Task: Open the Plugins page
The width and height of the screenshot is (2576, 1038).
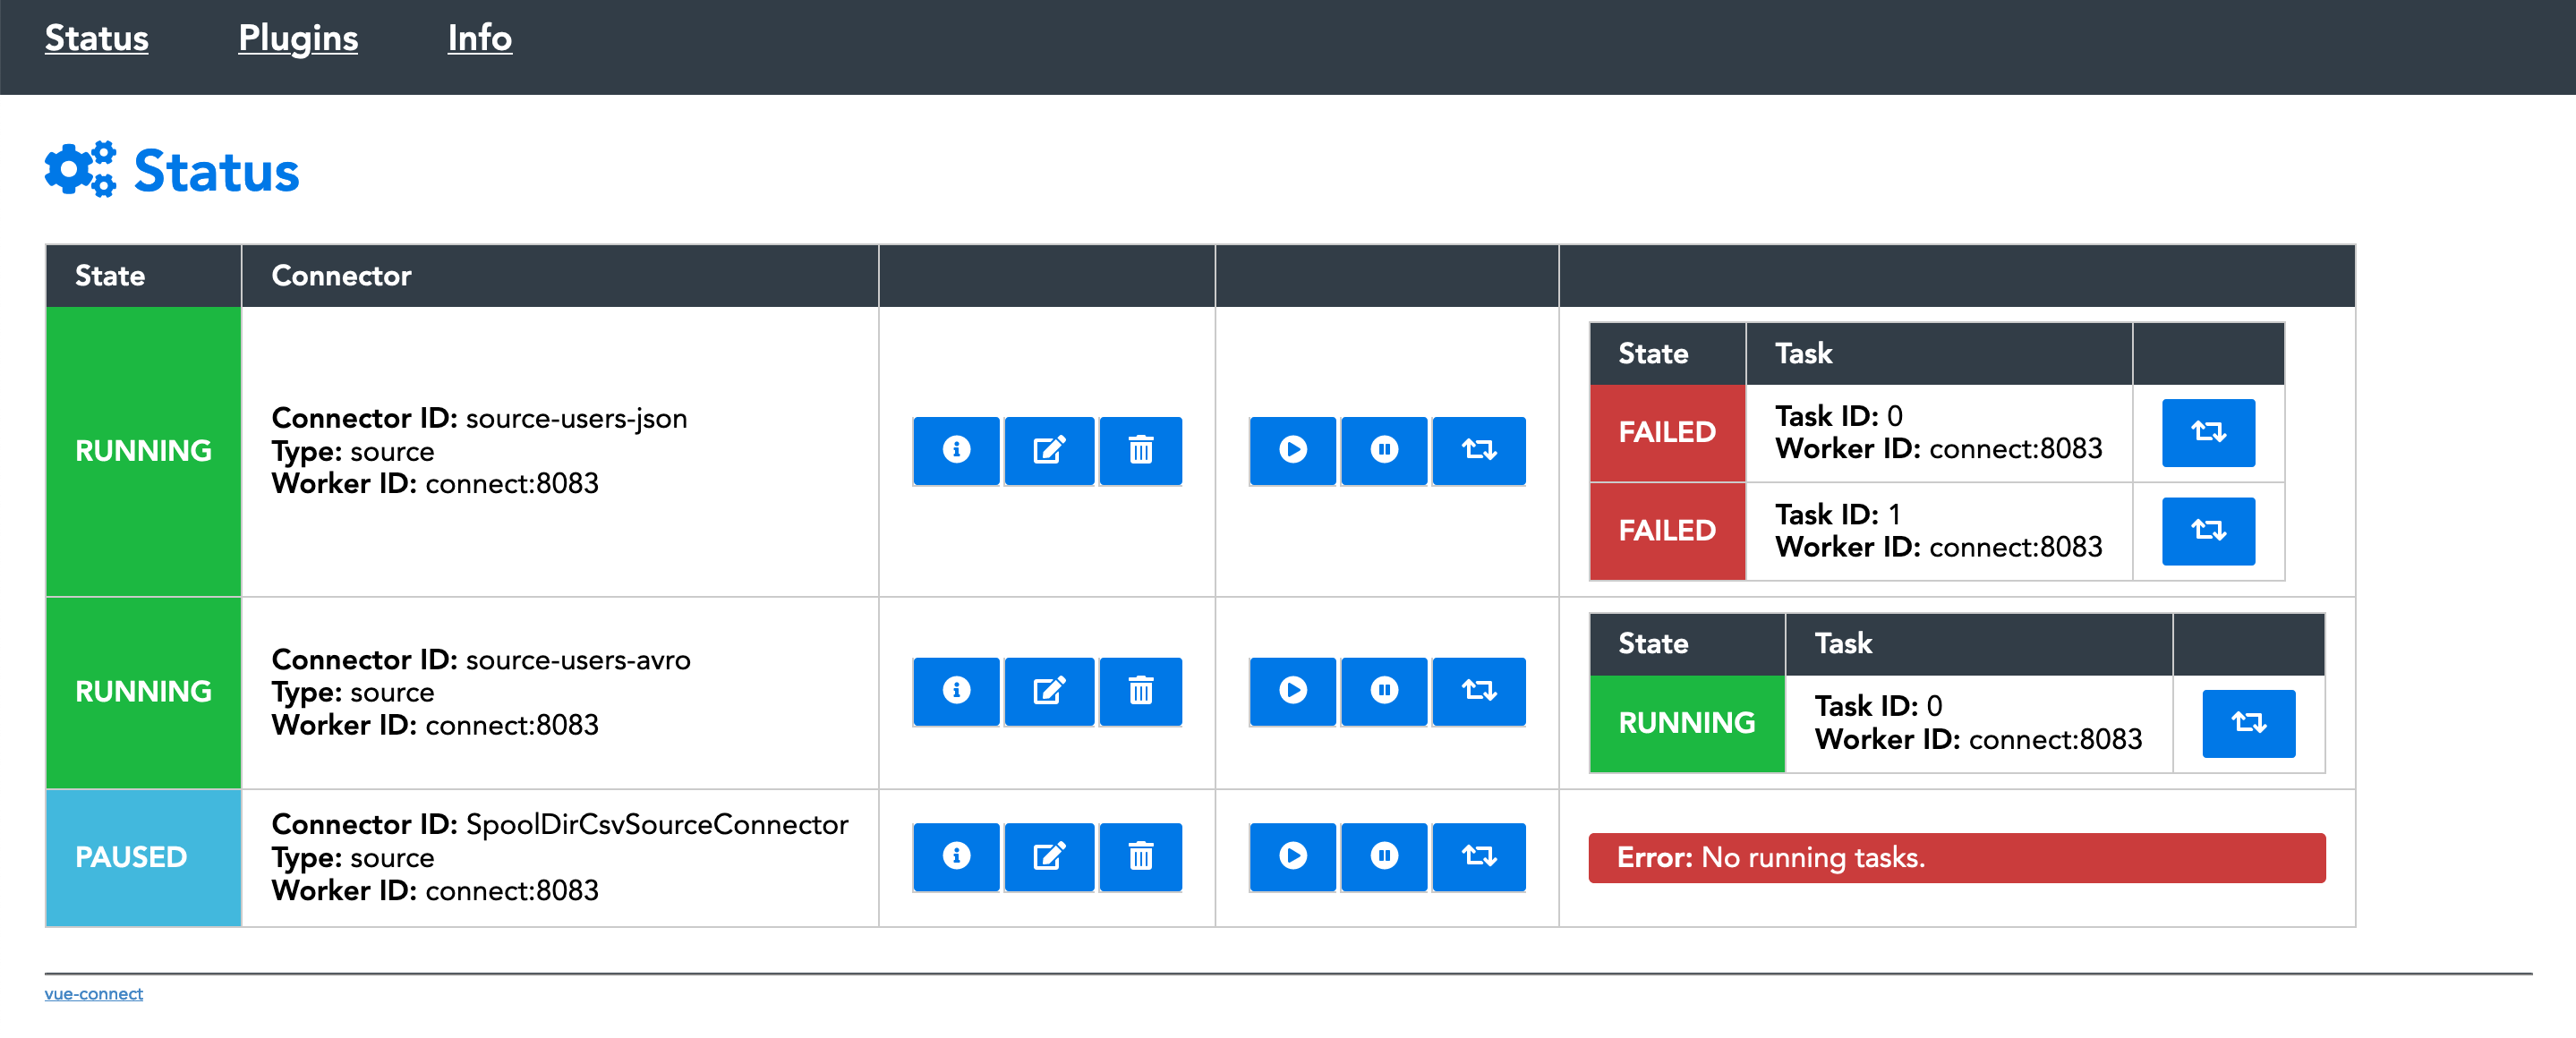Action: (x=298, y=38)
